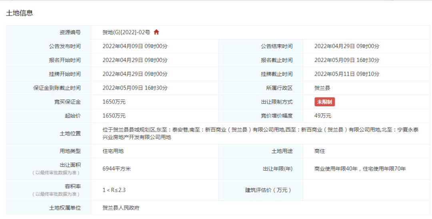Image resolution: width=432 pixels, height=219 pixels.
Task: Click the 报名截止时间 label
Action: tap(277, 60)
